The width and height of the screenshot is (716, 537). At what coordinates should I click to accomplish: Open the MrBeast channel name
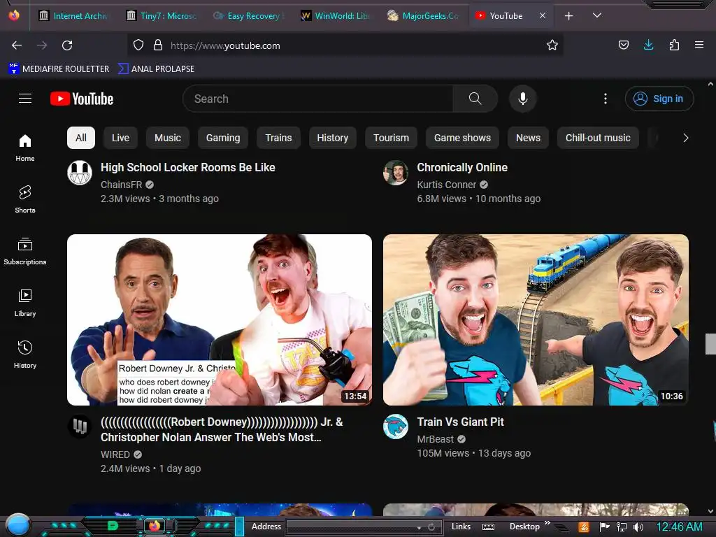click(x=435, y=439)
